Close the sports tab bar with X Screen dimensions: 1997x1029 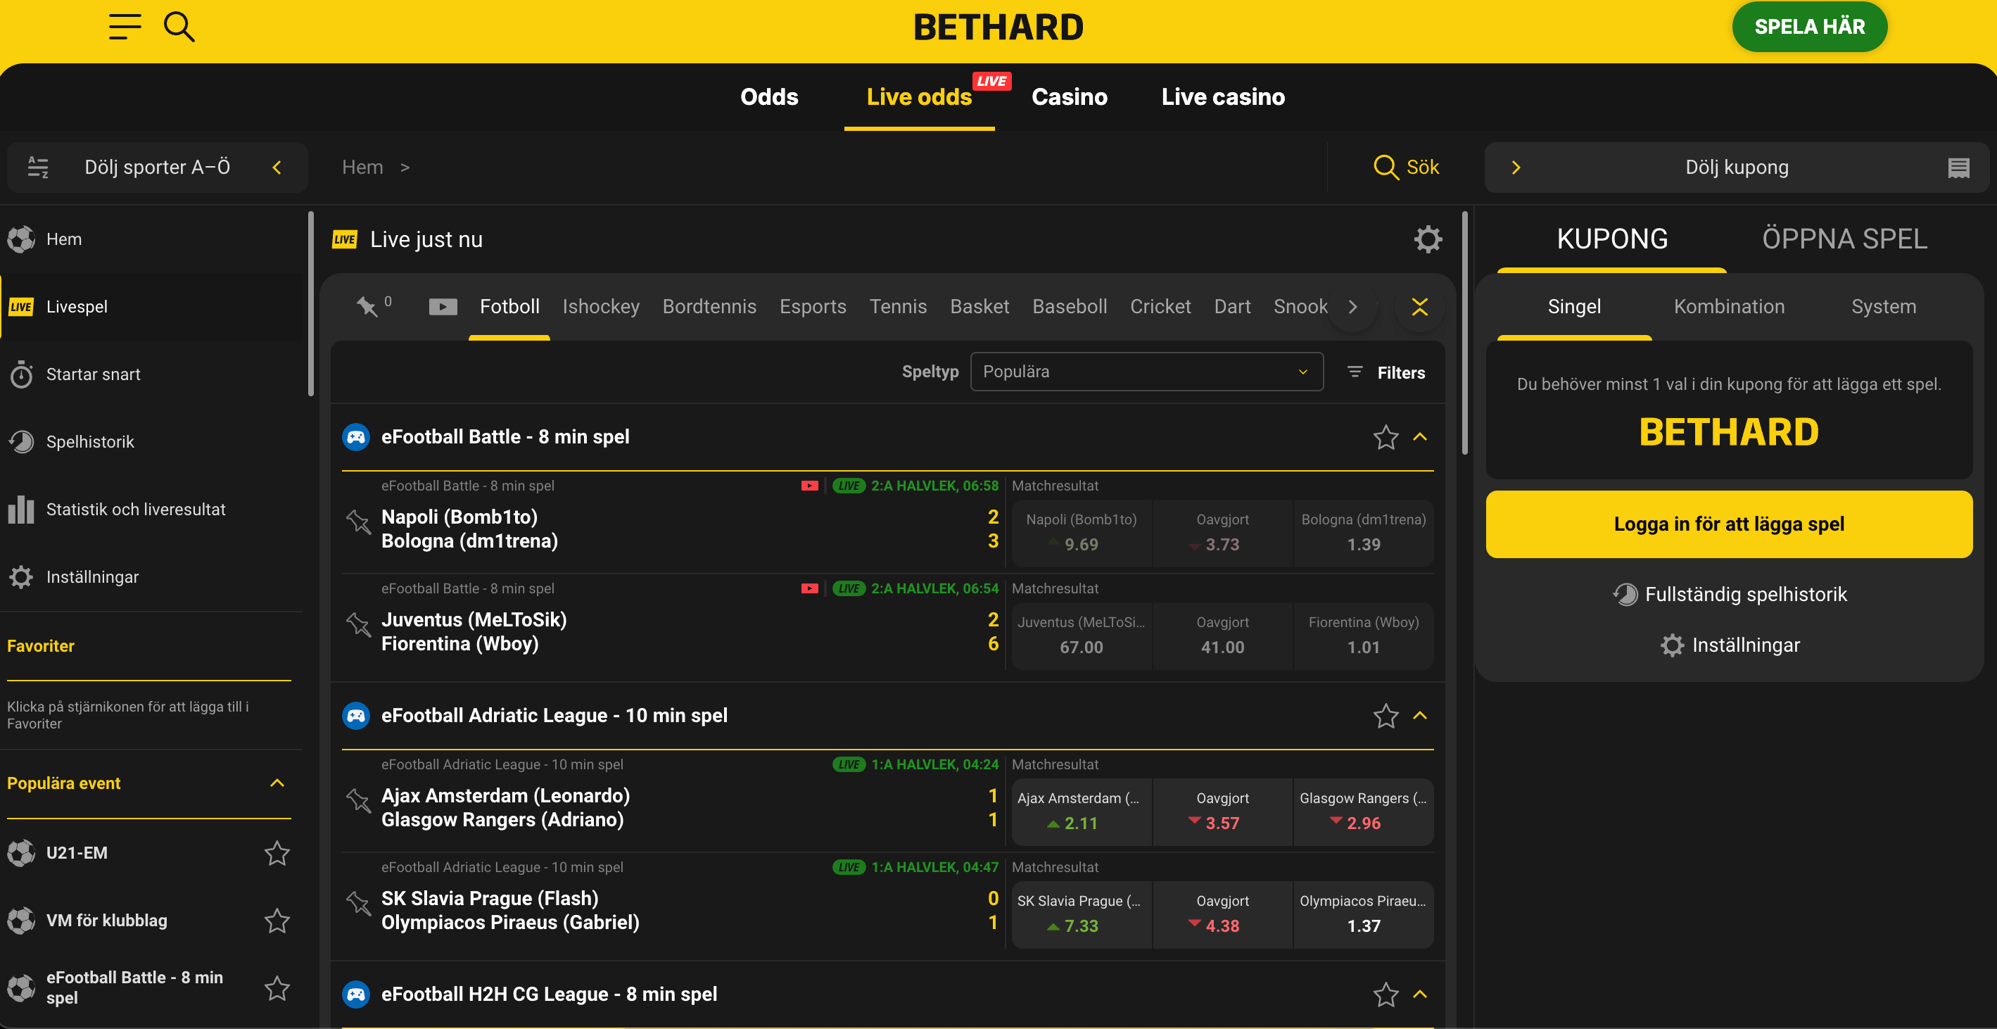(x=1419, y=306)
